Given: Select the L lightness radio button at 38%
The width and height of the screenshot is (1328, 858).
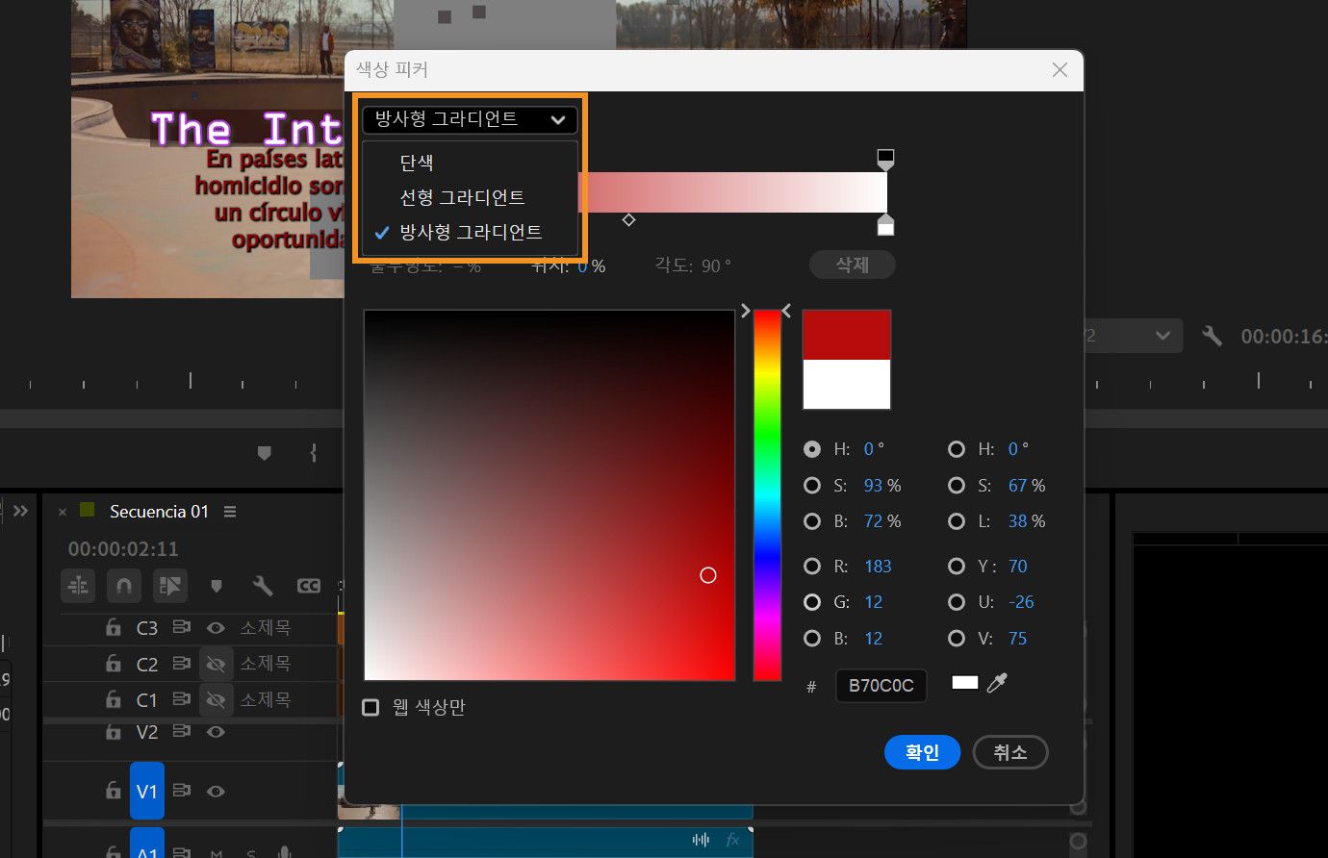Looking at the screenshot, I should pos(957,520).
